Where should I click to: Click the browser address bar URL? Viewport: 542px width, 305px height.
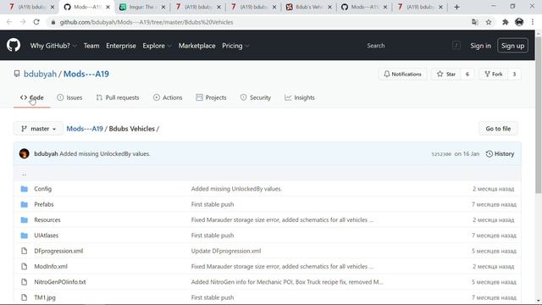click(147, 22)
